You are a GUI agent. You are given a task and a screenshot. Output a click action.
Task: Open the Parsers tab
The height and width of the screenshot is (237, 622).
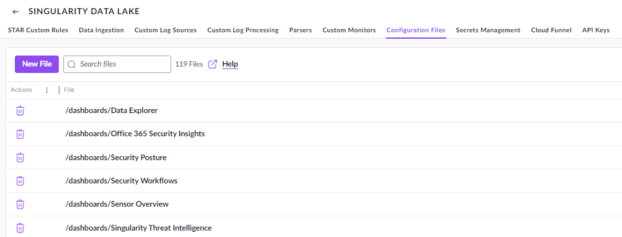pos(301,30)
